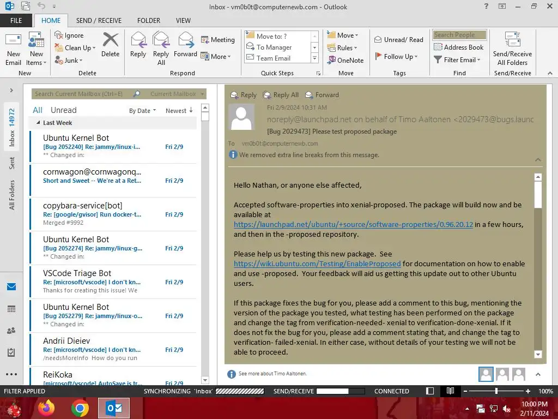Image resolution: width=558 pixels, height=419 pixels.
Task: Switch to the SEND / RECEIVE tab
Action: click(99, 20)
